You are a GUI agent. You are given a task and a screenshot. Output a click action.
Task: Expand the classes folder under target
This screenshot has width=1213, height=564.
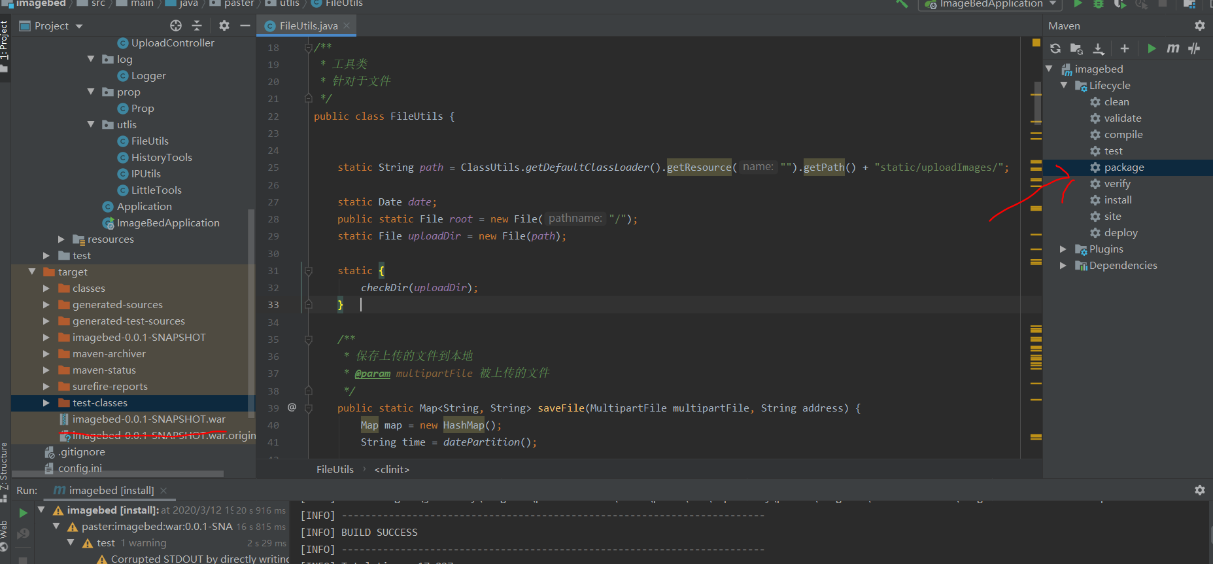46,289
